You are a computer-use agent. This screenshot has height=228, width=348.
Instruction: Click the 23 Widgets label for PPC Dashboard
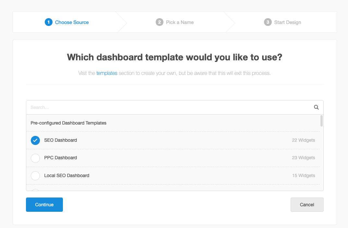click(x=304, y=158)
